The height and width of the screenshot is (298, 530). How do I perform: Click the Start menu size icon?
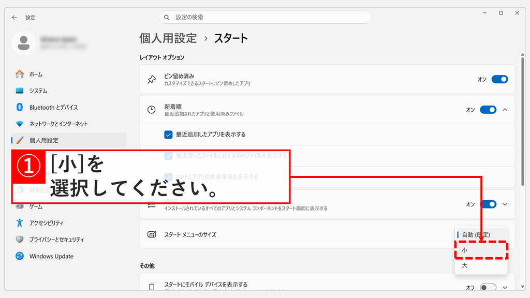pyautogui.click(x=152, y=234)
